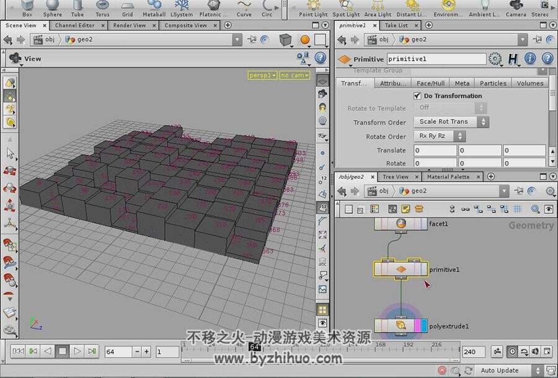Select the Grid shelf tool
The height and width of the screenshot is (378, 558).
coord(127,9)
